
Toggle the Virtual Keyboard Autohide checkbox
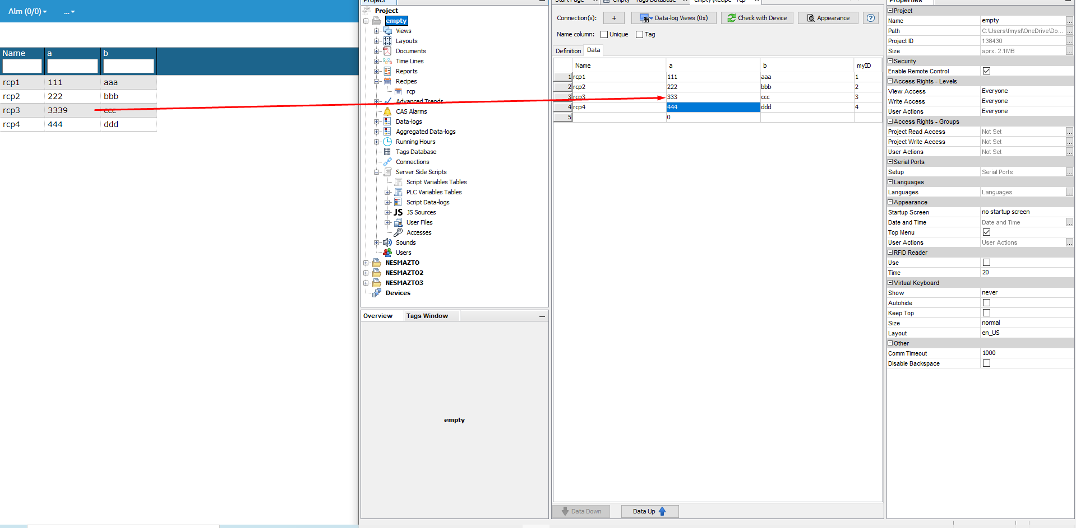986,303
